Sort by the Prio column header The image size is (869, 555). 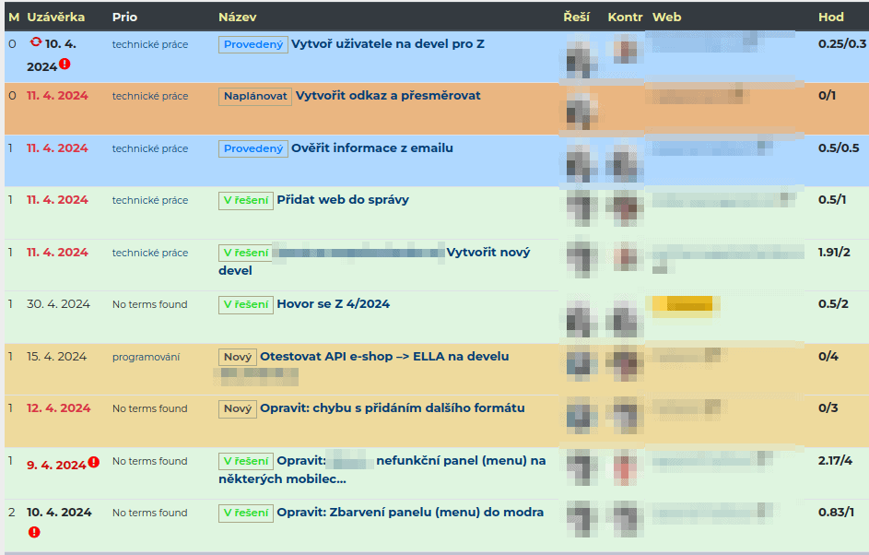point(124,18)
